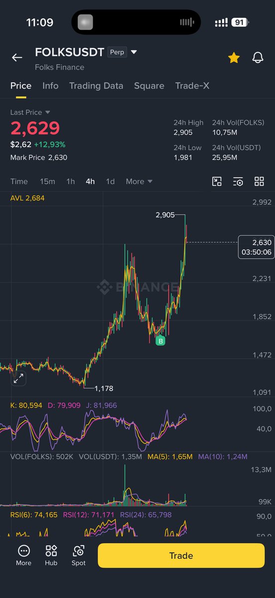Tap the 1,178 low price label
The width and height of the screenshot is (275, 598).
click(x=104, y=388)
